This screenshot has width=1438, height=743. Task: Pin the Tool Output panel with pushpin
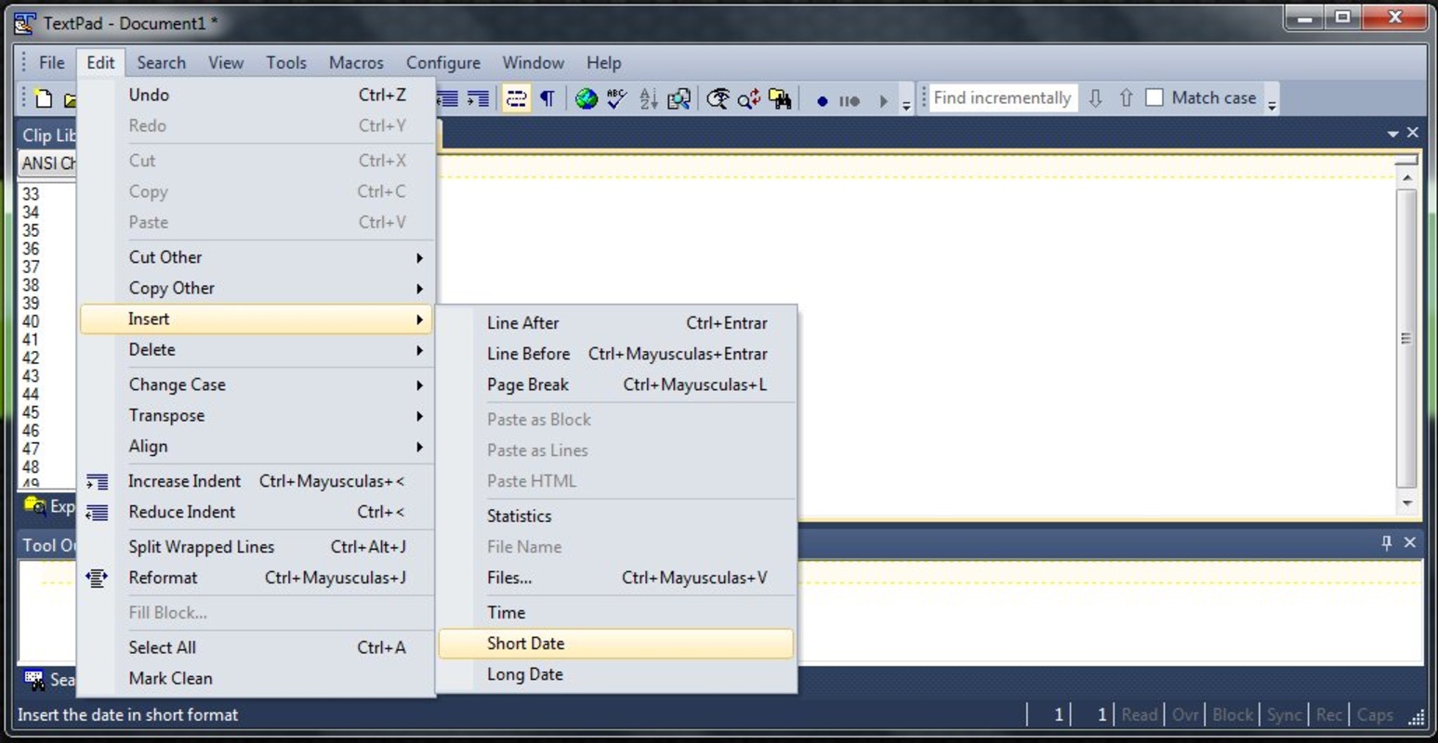[1386, 542]
